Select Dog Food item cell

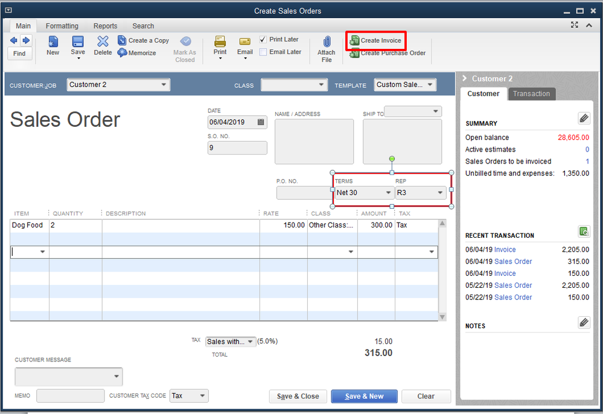point(30,225)
